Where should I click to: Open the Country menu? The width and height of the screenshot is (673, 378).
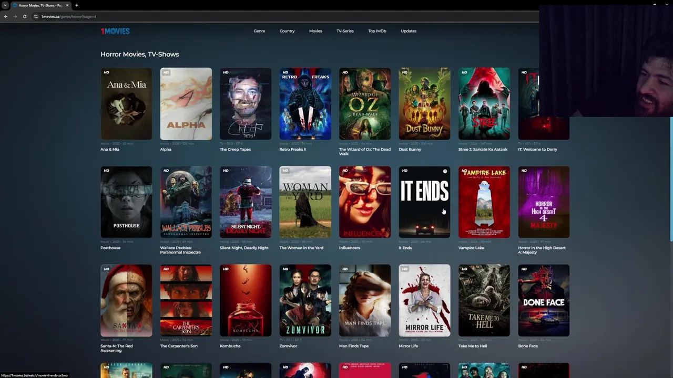pos(287,31)
